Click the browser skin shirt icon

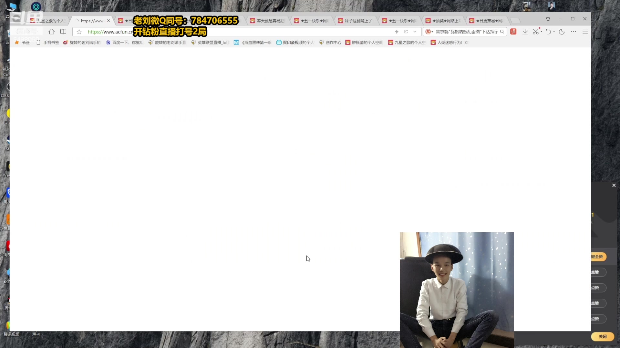pos(548,19)
